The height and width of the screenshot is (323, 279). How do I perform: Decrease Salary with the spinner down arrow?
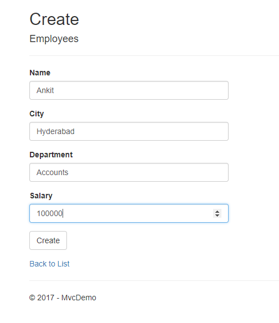pos(217,216)
